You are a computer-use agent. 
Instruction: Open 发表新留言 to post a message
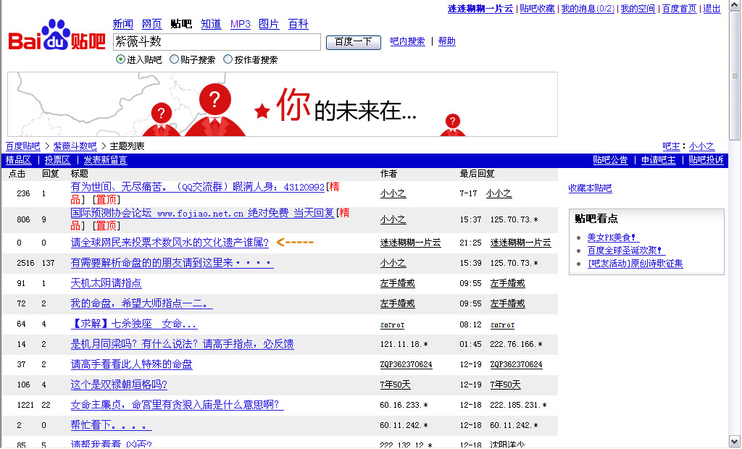point(105,160)
